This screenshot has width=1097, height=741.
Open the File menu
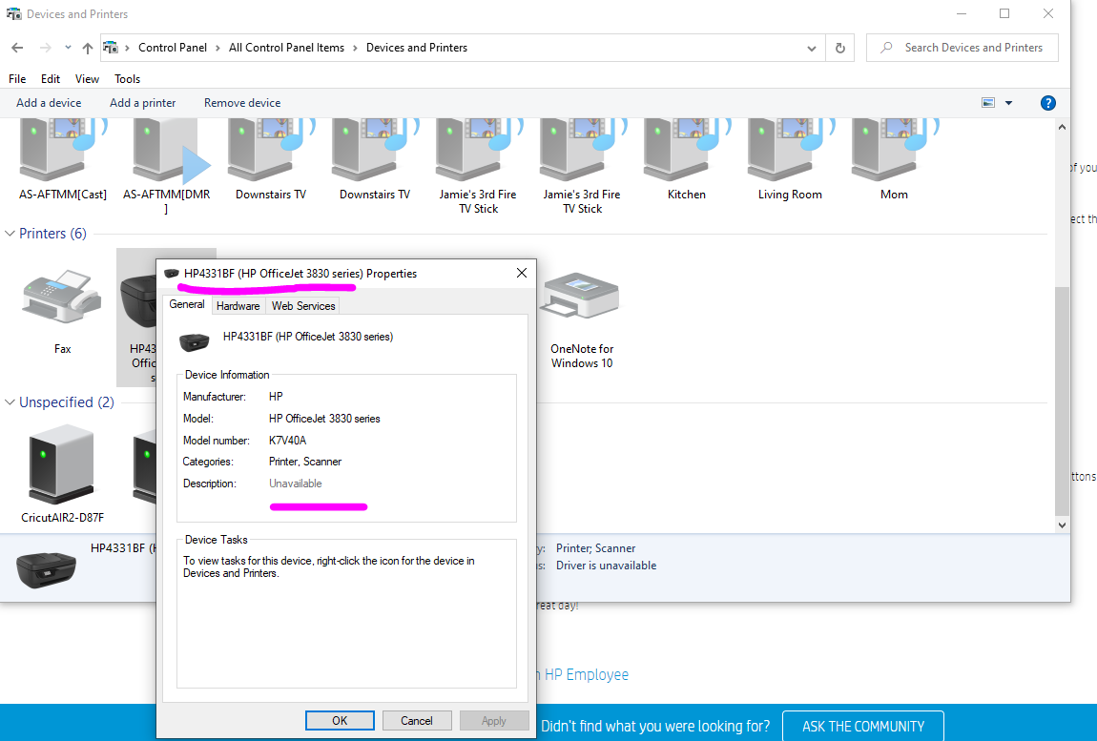click(17, 79)
